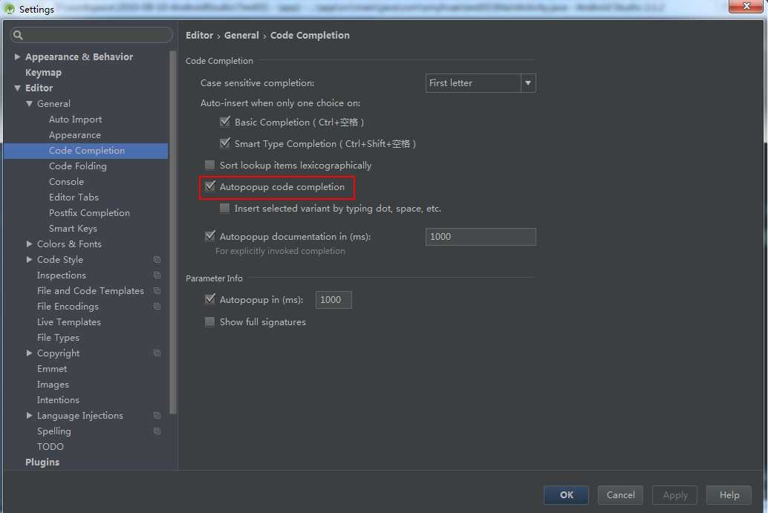
Task: Click project-level icon beside Code Style
Action: 157,259
